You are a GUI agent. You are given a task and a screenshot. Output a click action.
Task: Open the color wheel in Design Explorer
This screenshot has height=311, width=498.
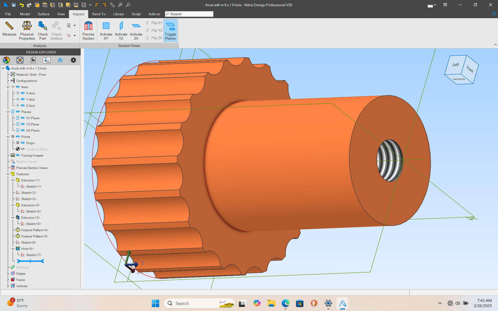[6, 60]
